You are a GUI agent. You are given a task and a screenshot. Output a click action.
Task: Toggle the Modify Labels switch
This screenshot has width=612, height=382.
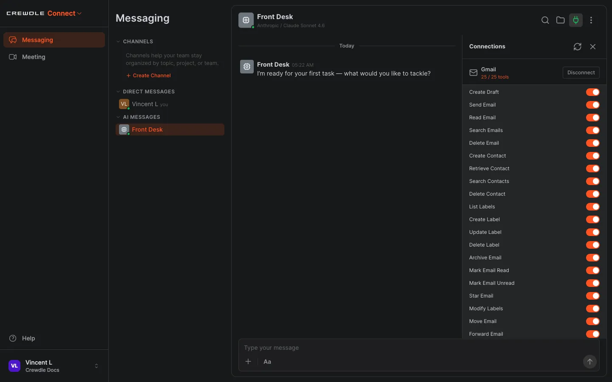(592, 309)
